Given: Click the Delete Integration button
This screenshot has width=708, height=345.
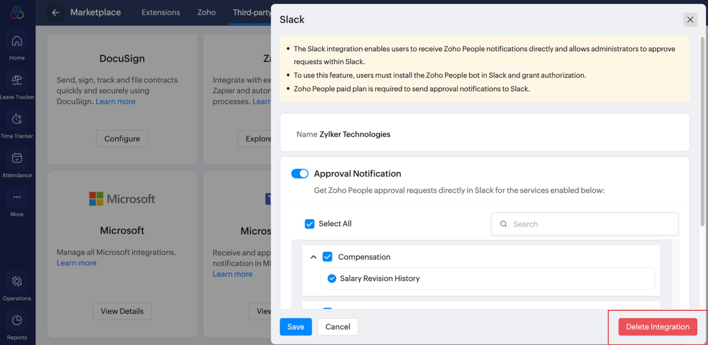Looking at the screenshot, I should point(657,327).
